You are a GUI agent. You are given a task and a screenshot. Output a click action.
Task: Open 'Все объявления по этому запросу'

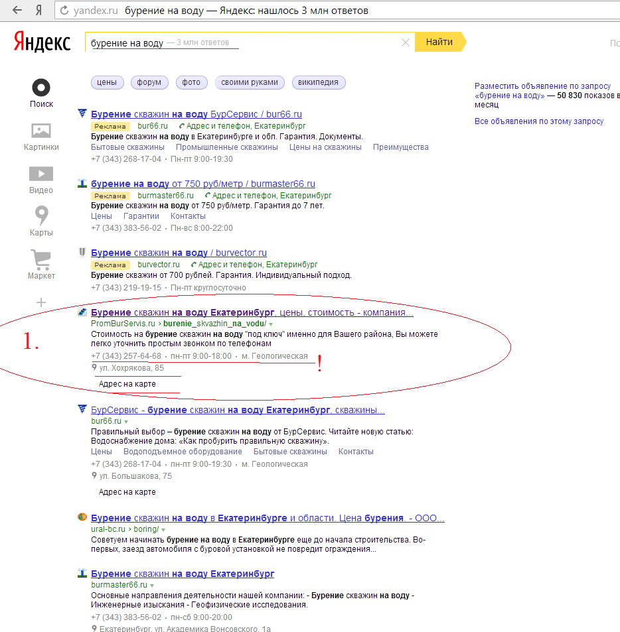point(539,121)
